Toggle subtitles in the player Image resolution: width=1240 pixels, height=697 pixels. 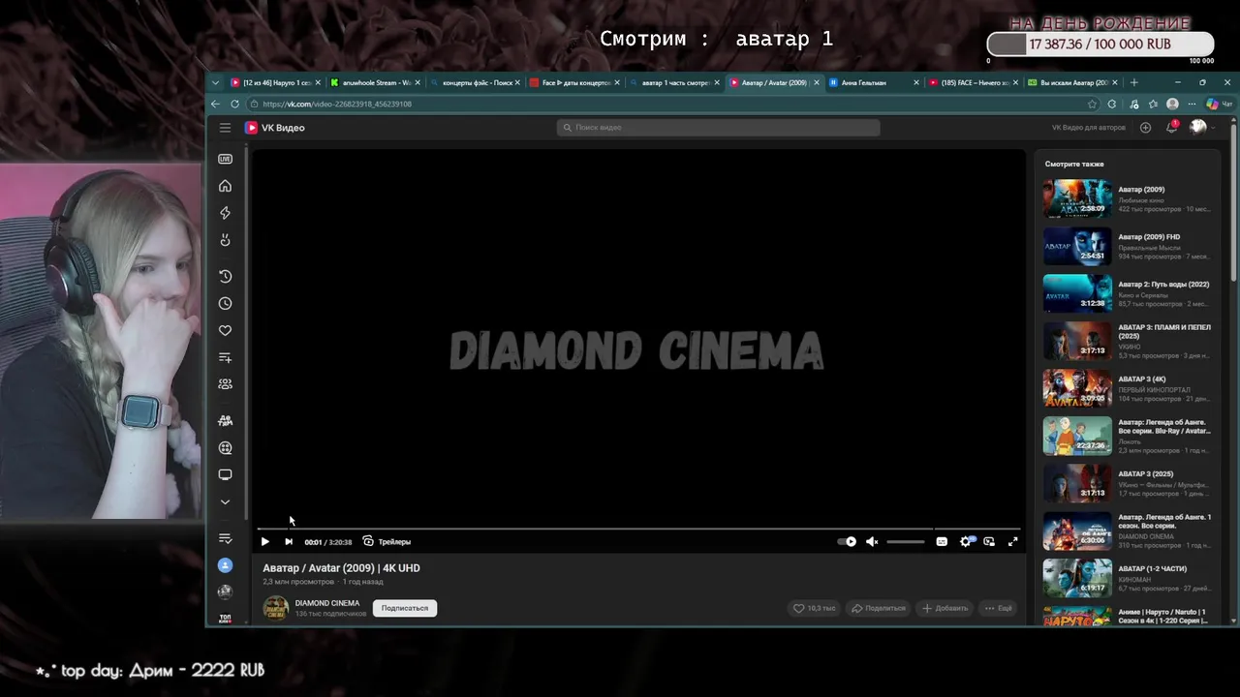click(942, 542)
